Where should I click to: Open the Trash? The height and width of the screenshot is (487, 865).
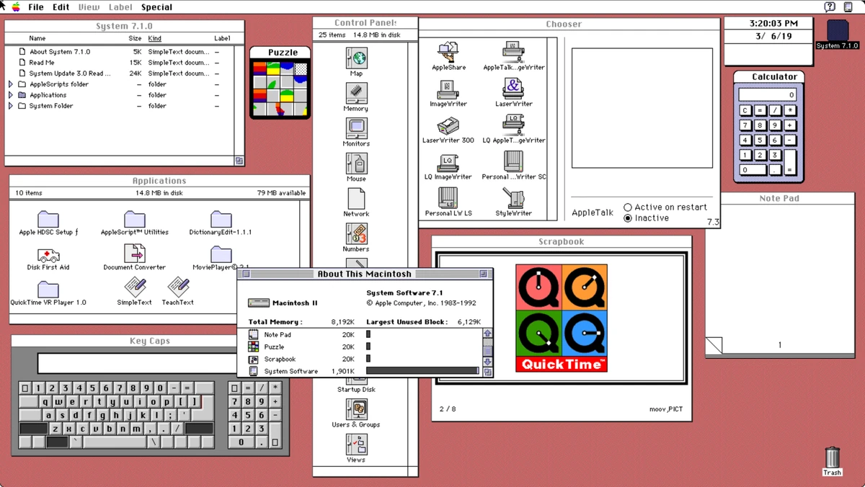pos(832,458)
